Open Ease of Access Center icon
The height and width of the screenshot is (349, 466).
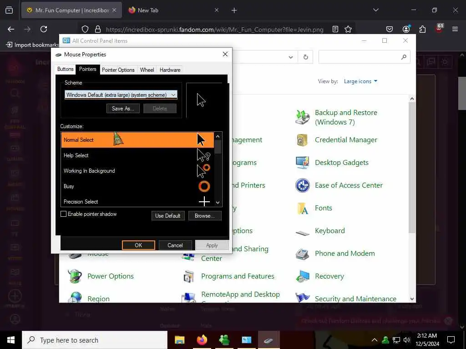coord(302,185)
